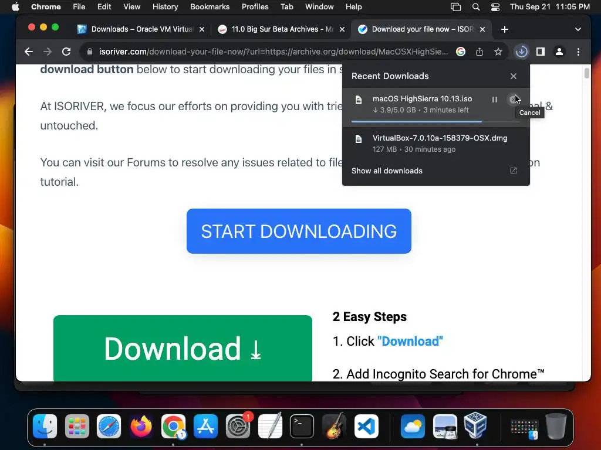Open App Store from the Dock
Image resolution: width=601 pixels, height=450 pixels.
tap(205, 427)
